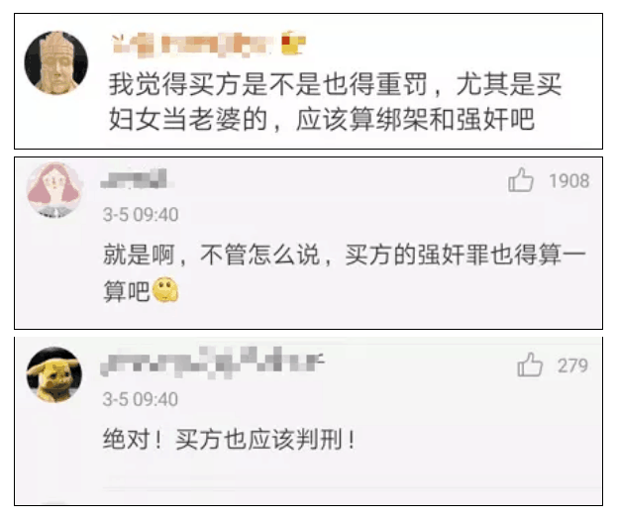Like the comment with 1908 likes
Screen dimensions: 617x518
[x=521, y=180]
